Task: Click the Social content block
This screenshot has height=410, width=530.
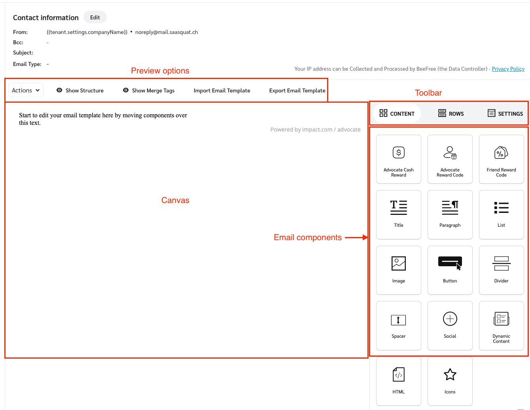Action: tap(450, 325)
